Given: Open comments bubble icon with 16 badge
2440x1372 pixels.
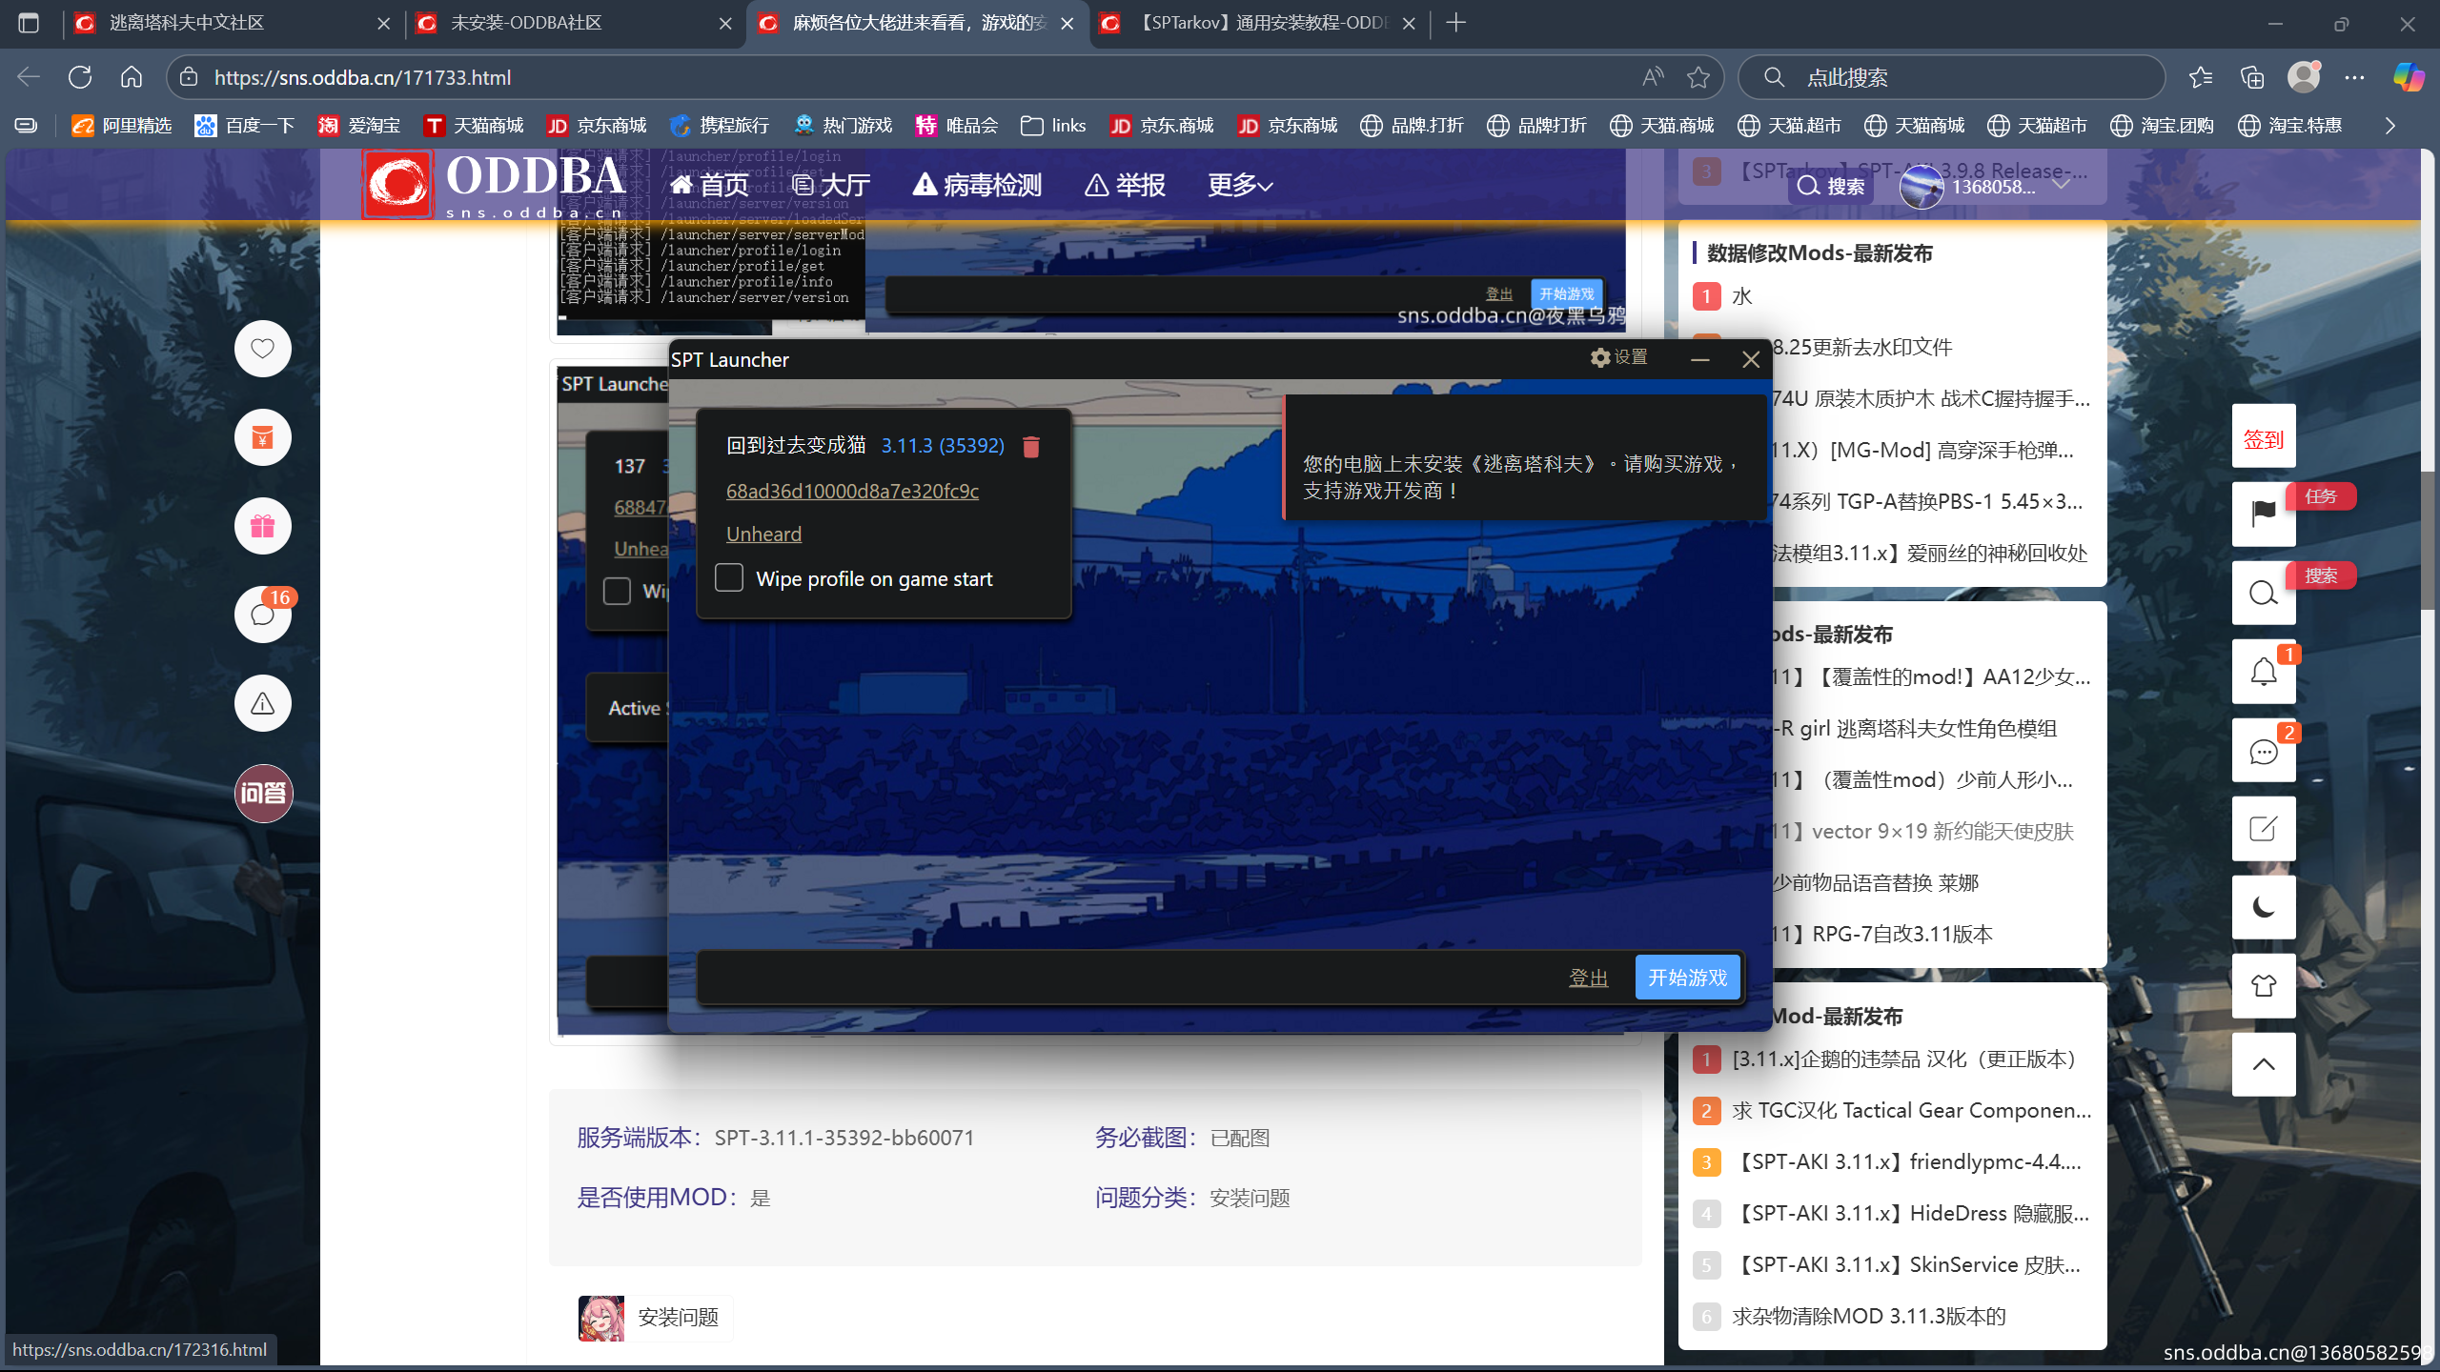Looking at the screenshot, I should (262, 615).
